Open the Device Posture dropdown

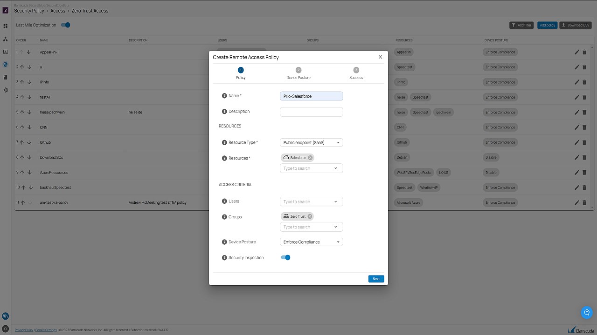point(312,242)
